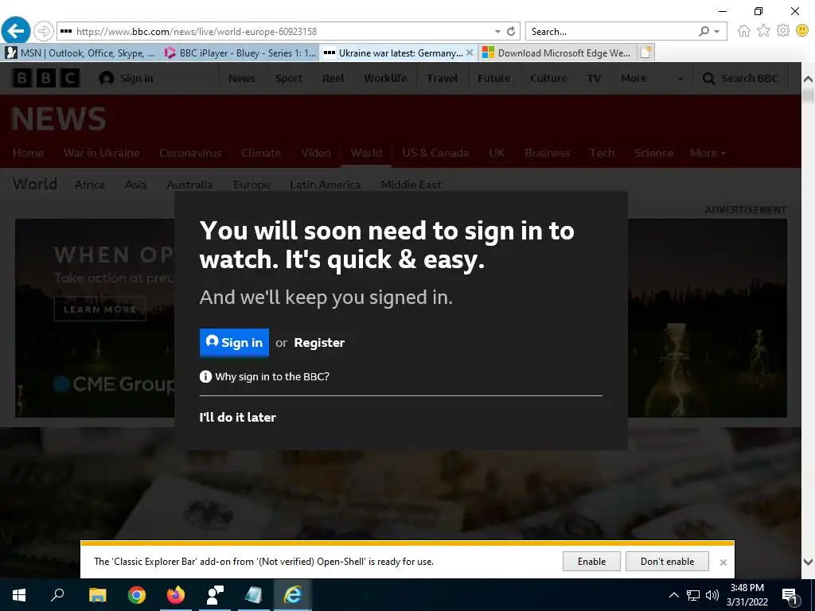Open the notification center icon
815x611 pixels.
pyautogui.click(x=790, y=595)
